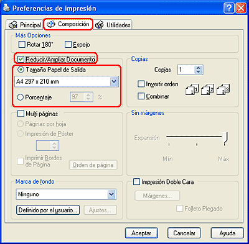Click the first collate pages icon
The image size is (249, 244).
(192, 89)
